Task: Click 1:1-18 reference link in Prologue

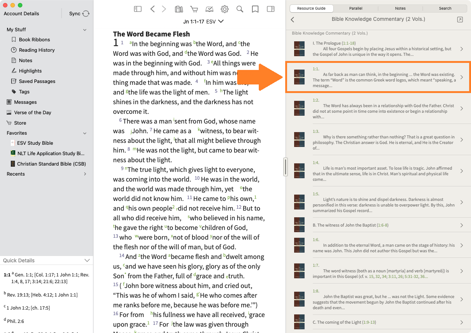Action: (x=349, y=43)
